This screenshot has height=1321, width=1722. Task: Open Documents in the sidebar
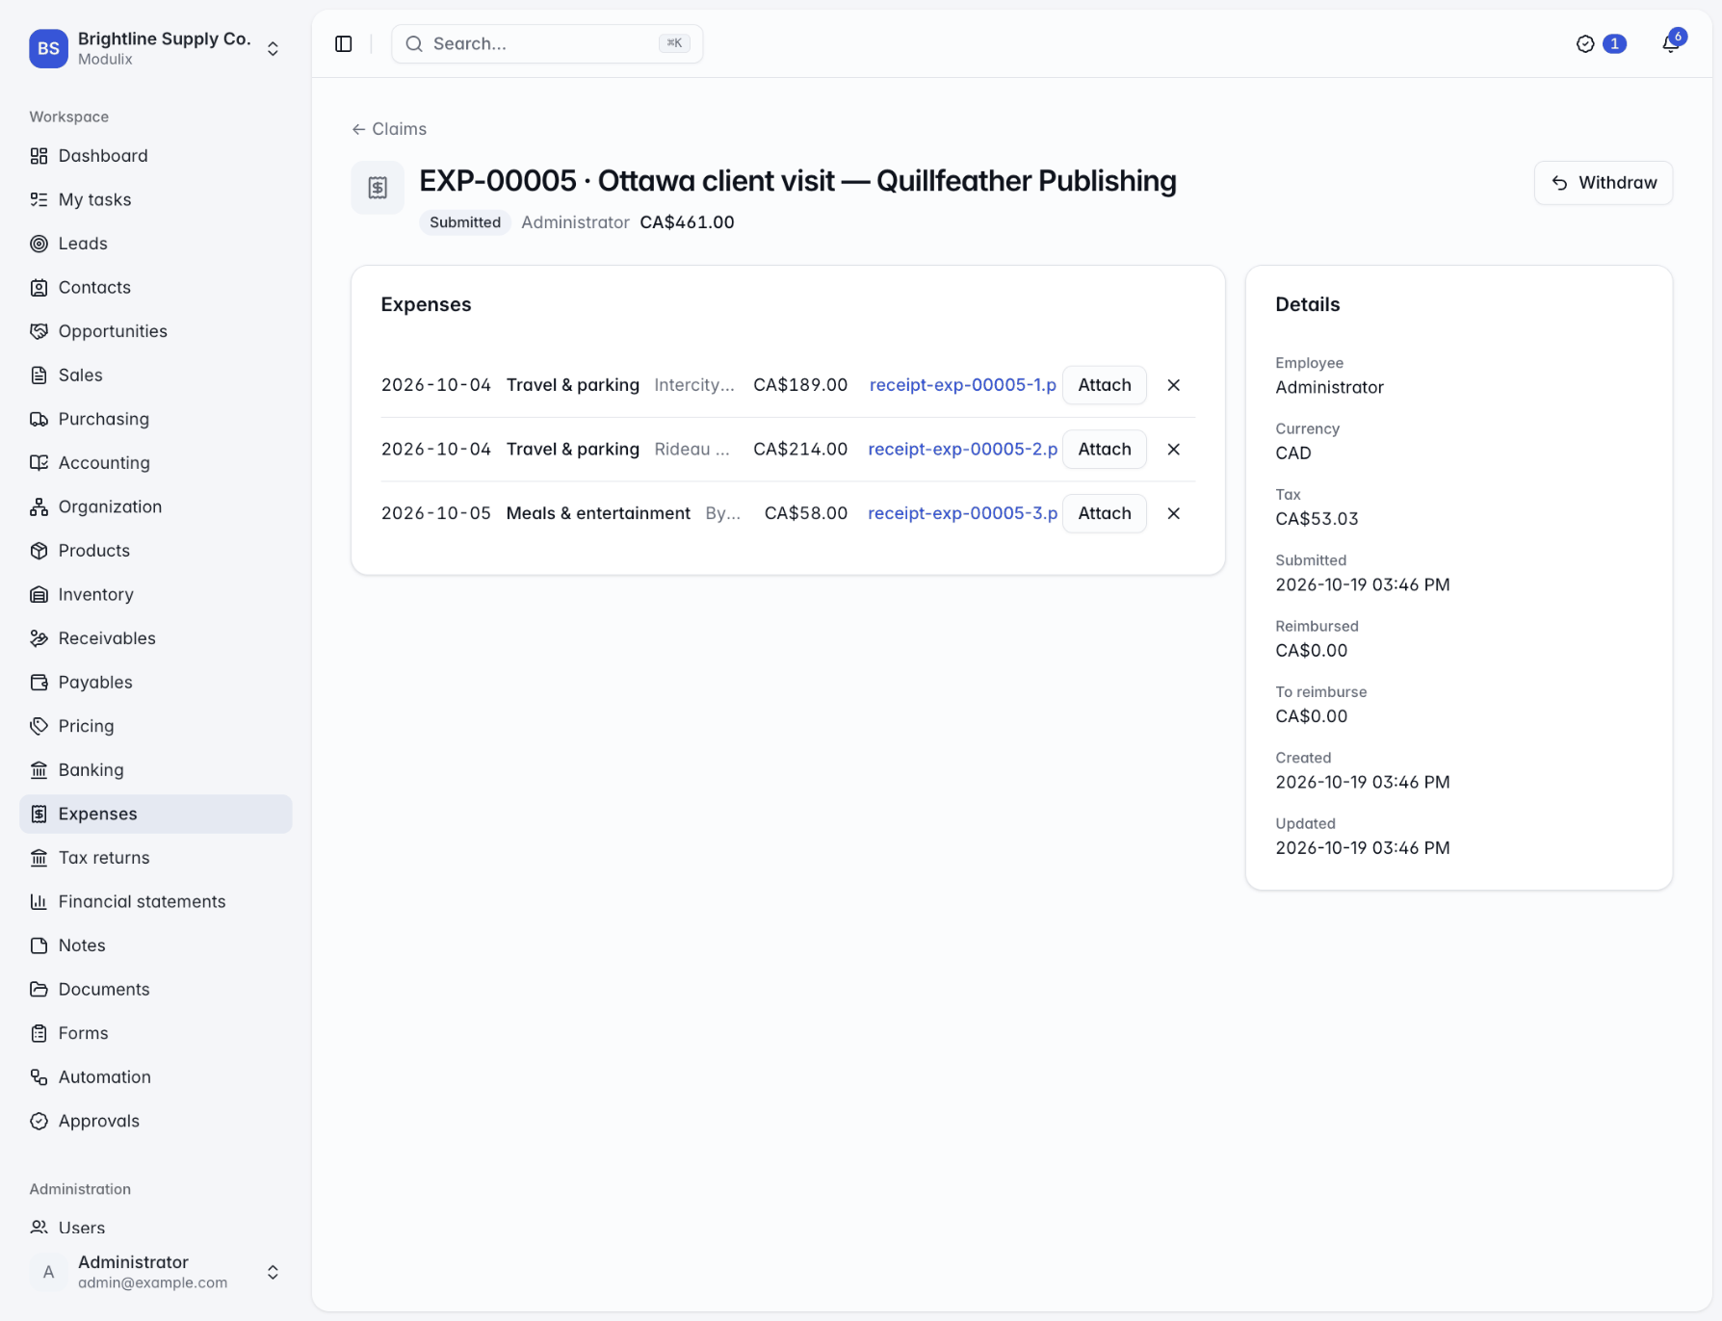[x=156, y=989]
